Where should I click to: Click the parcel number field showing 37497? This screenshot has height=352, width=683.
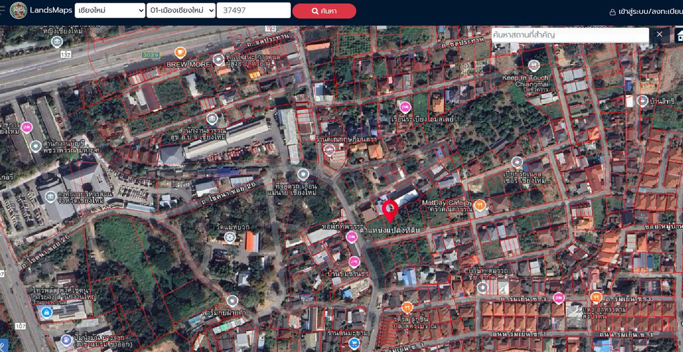point(253,10)
